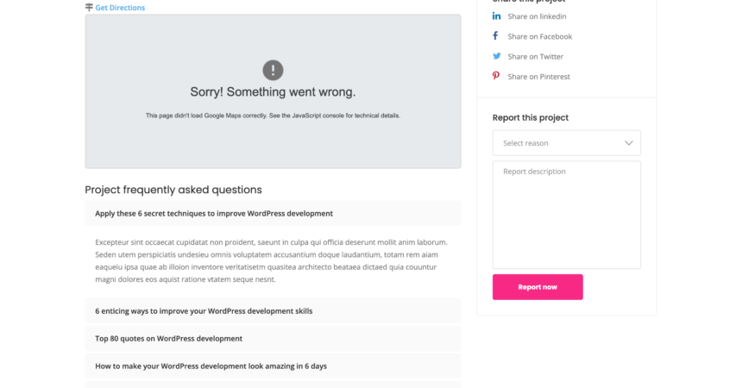Click the chevron arrow in Select reason

click(x=628, y=143)
